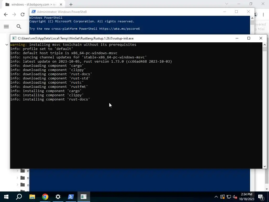This screenshot has height=202, width=269.
Task: Click the 'n' folder icon
Action: pos(23,178)
